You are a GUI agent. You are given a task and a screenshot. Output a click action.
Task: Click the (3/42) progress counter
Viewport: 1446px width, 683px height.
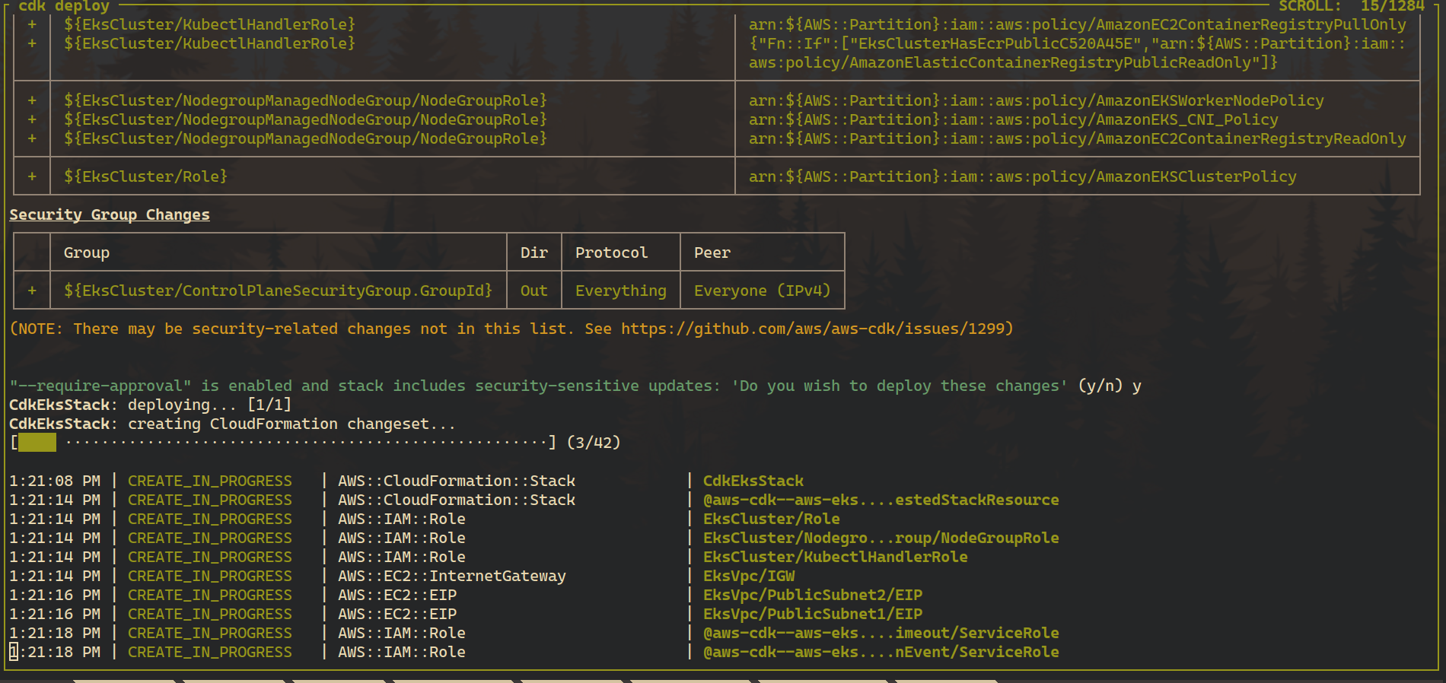pyautogui.click(x=594, y=443)
